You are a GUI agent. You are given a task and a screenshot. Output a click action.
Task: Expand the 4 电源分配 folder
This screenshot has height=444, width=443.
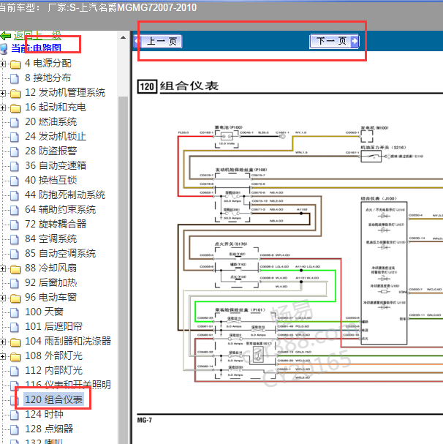pos(2,64)
